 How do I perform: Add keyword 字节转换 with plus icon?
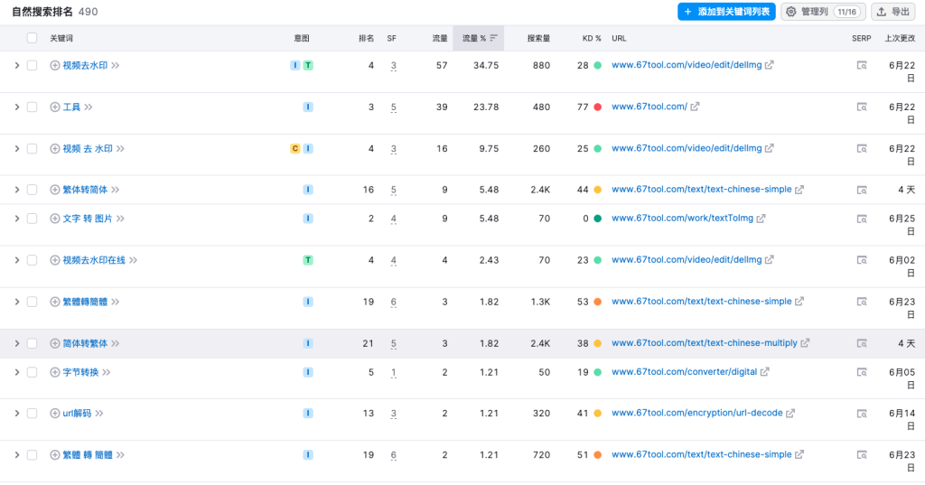click(55, 372)
